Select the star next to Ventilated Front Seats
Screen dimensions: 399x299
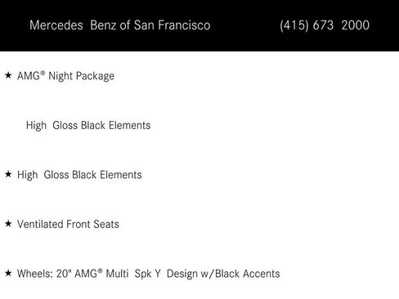pyautogui.click(x=8, y=223)
